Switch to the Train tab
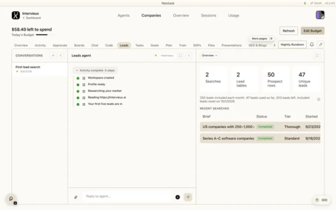The height and width of the screenshot is (210, 336). click(x=183, y=45)
